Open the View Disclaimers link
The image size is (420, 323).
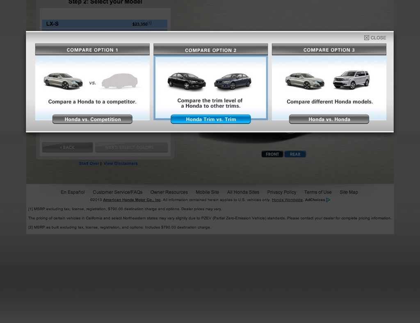click(x=121, y=163)
